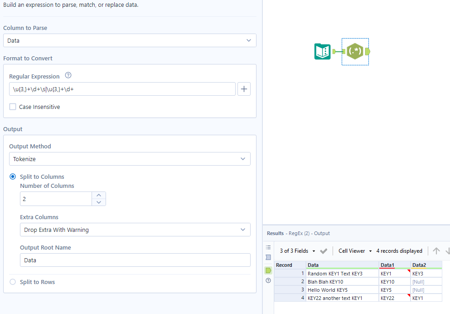Click the Data2 column header
Screen dimensions: 450x314
click(426, 265)
